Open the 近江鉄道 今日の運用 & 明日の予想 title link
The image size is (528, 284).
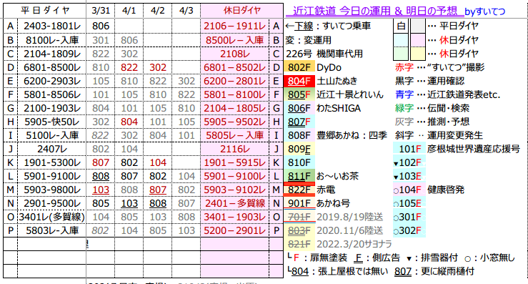[x=375, y=11]
